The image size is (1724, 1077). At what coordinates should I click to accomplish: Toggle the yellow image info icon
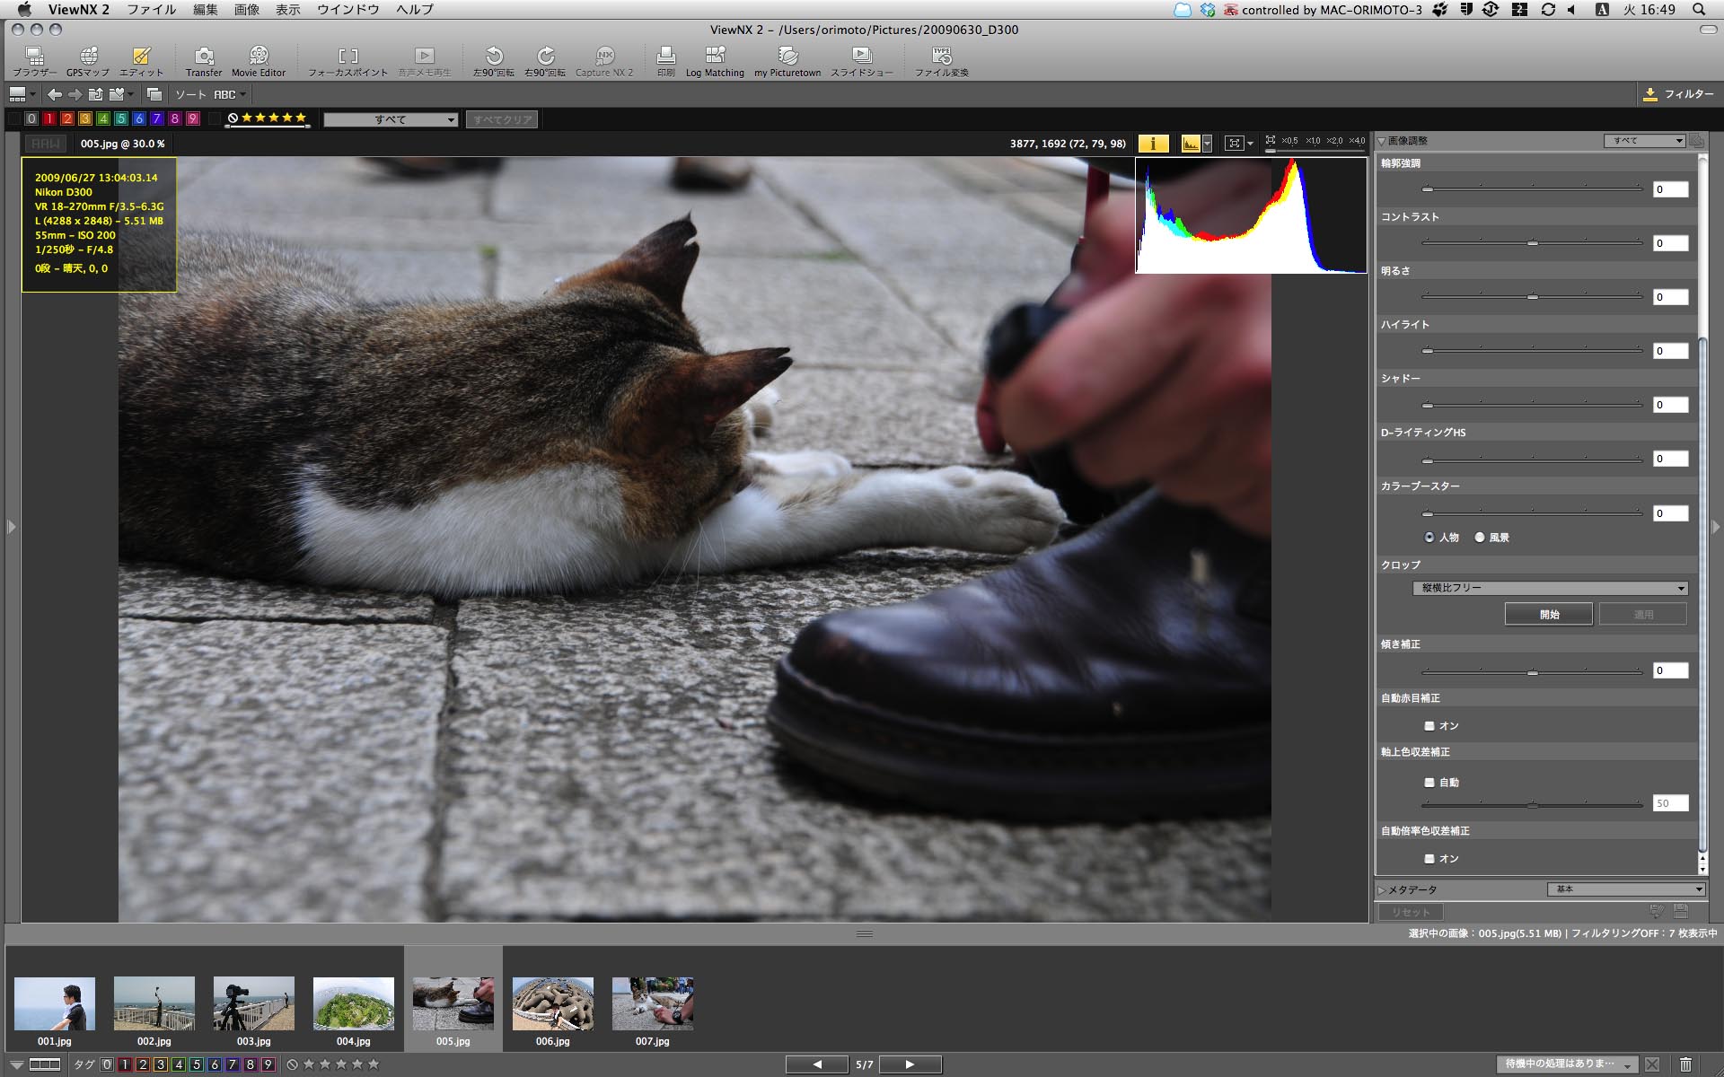[1153, 144]
